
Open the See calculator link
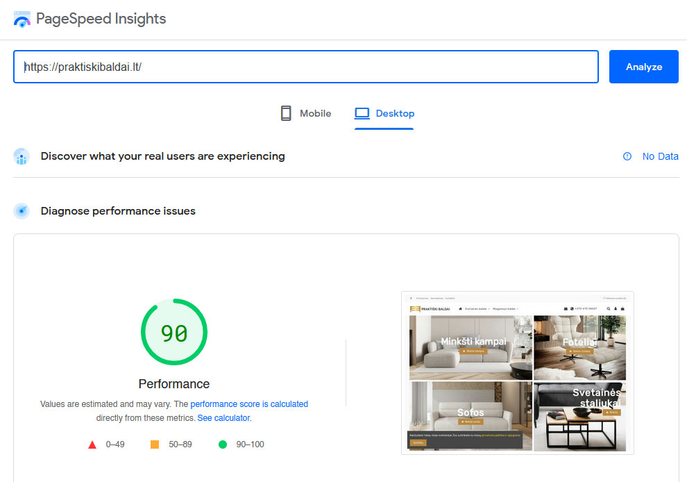pos(223,418)
